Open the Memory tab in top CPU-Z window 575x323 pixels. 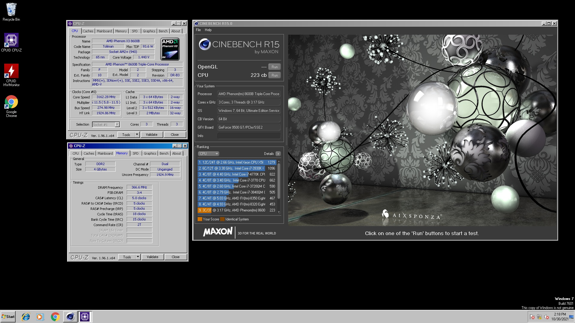tap(121, 31)
